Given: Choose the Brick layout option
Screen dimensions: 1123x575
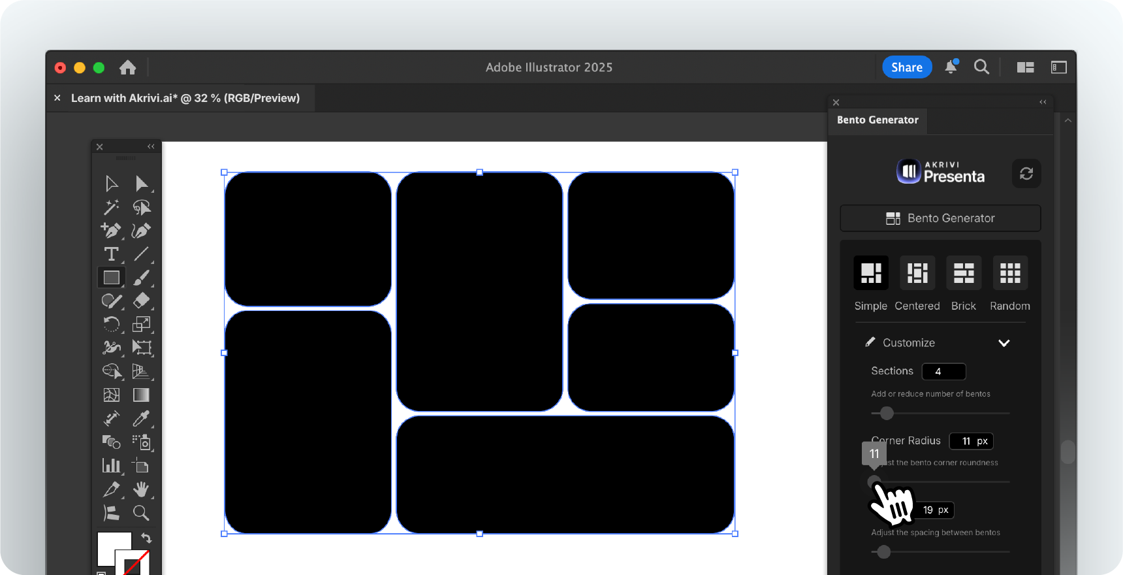Looking at the screenshot, I should 964,272.
